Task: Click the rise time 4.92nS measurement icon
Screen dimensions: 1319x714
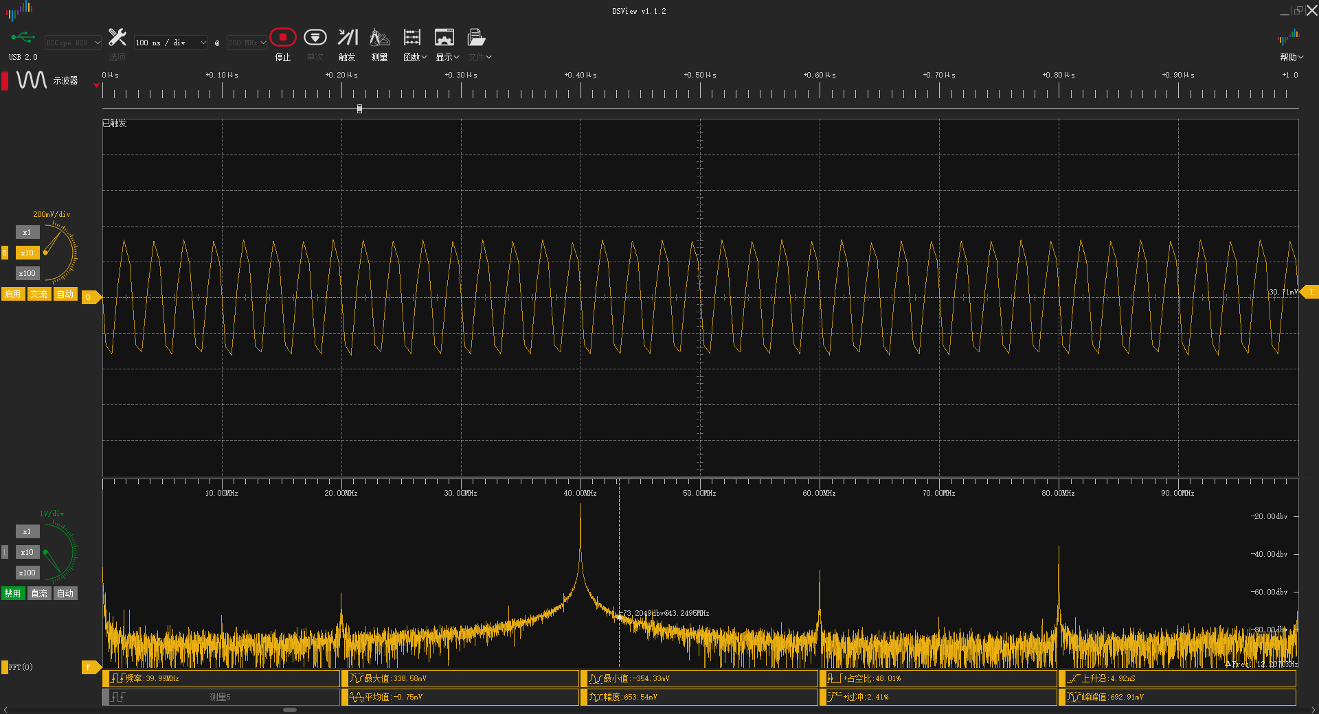Action: point(1073,678)
